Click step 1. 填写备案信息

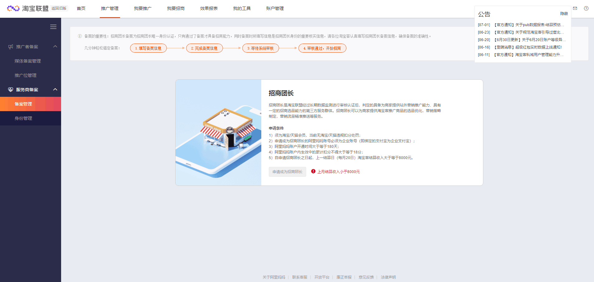click(x=148, y=48)
